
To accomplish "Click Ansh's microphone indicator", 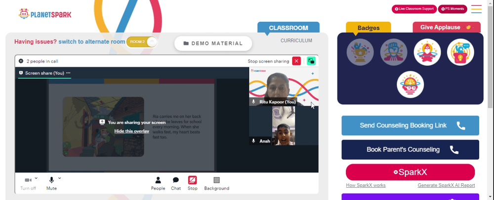I will click(253, 141).
